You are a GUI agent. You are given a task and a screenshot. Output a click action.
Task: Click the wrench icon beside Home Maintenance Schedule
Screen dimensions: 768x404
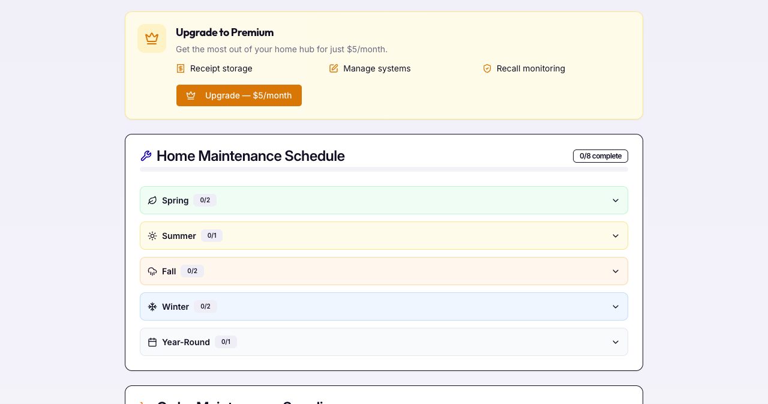coord(146,156)
